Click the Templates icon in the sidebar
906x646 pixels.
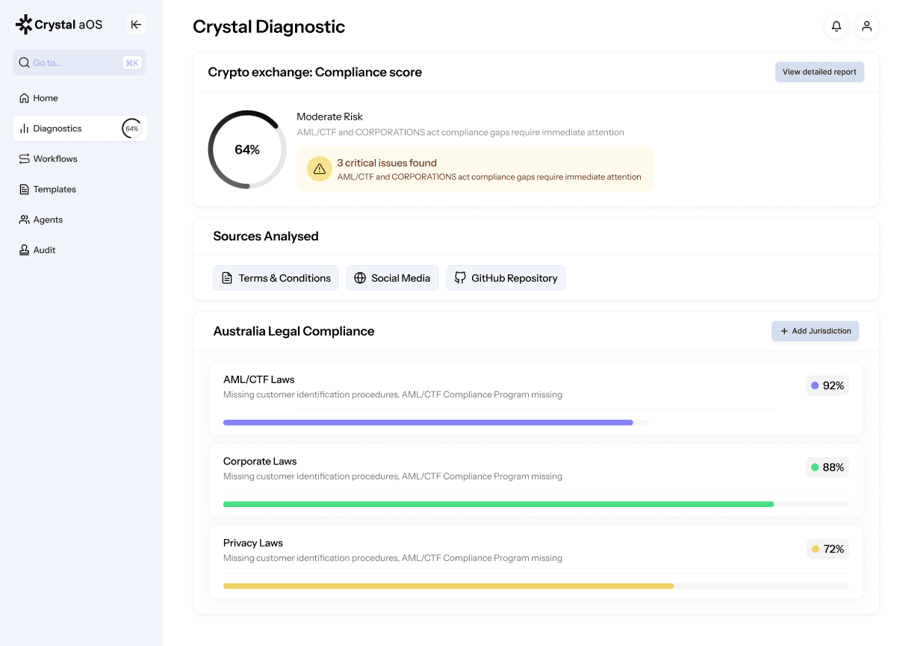pos(22,189)
